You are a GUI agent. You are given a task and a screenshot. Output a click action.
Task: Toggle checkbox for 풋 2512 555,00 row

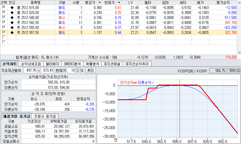[x=4, y=27]
